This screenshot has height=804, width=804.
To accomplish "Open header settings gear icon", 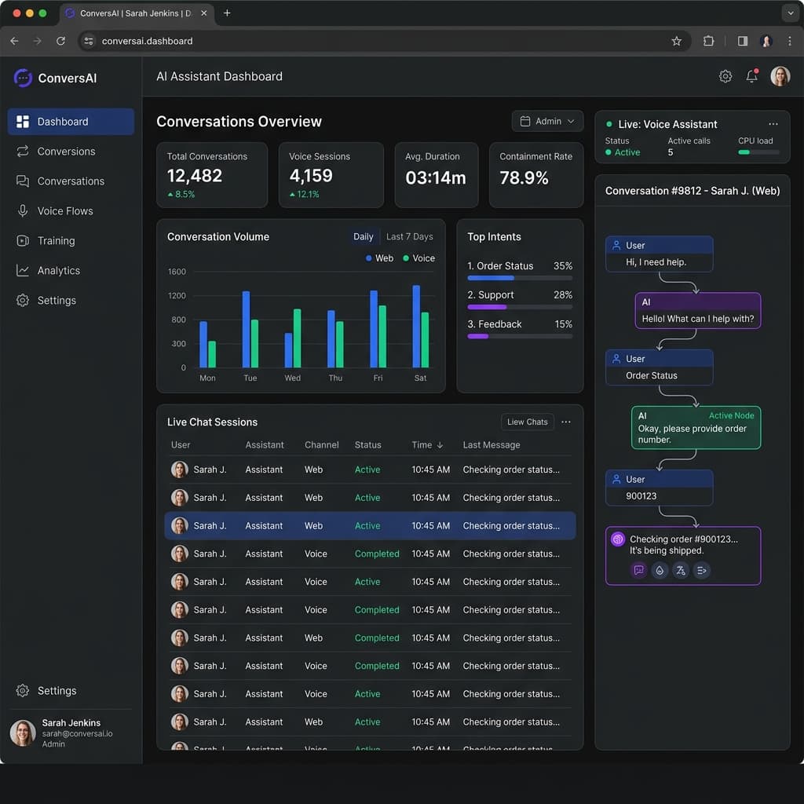I will (725, 76).
